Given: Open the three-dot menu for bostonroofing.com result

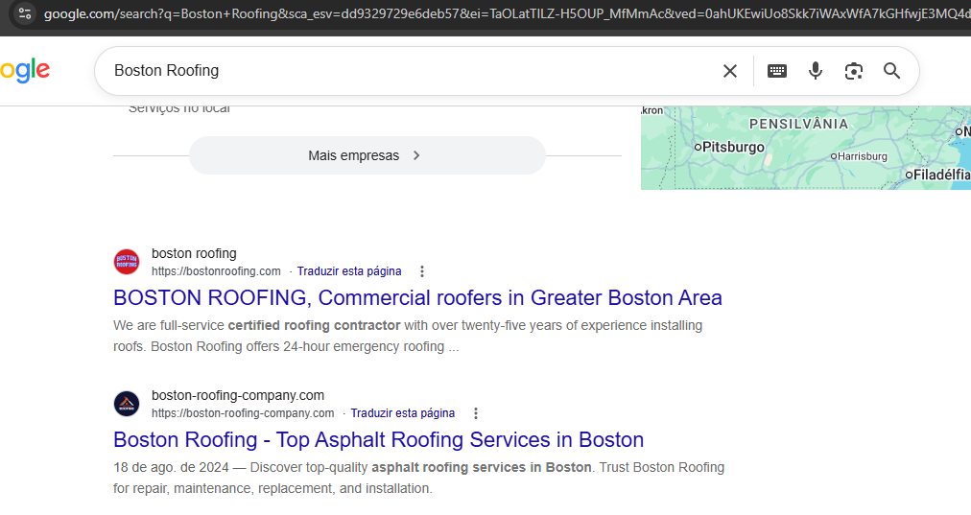Looking at the screenshot, I should (x=422, y=271).
